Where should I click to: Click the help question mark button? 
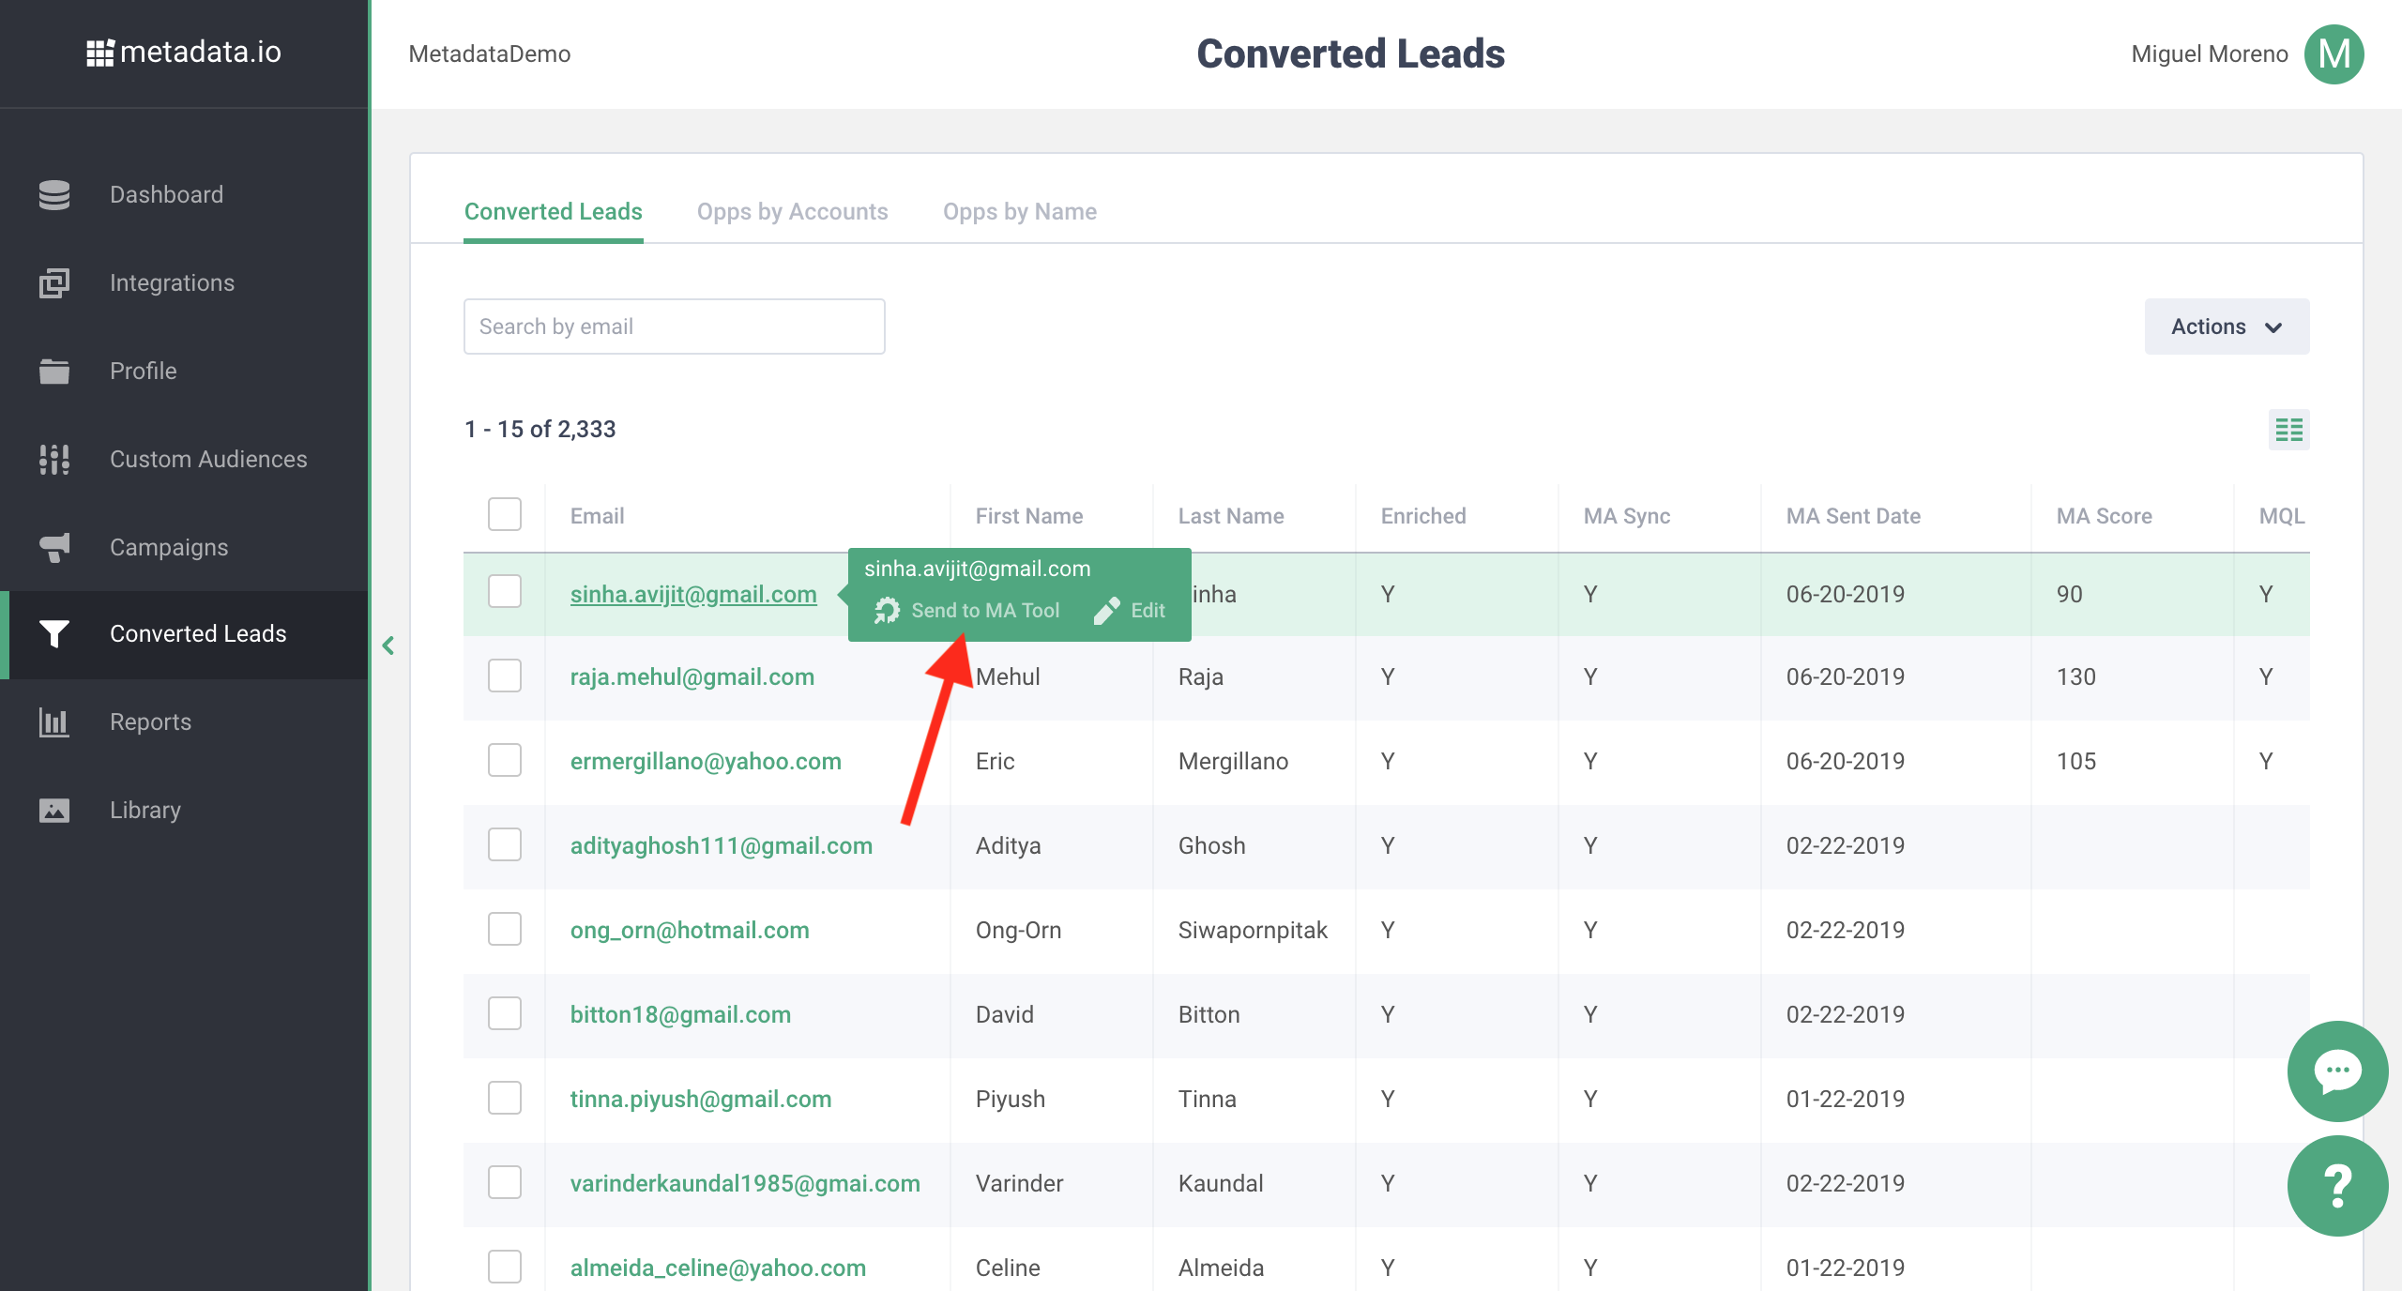pos(2337,1186)
